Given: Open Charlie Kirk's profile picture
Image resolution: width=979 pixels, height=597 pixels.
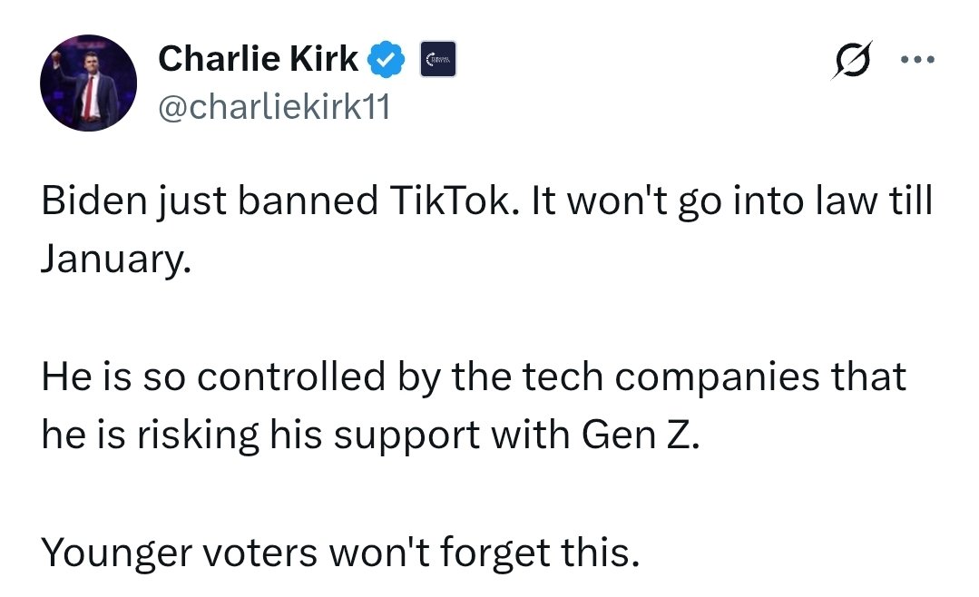Looking at the screenshot, I should pyautogui.click(x=88, y=84).
